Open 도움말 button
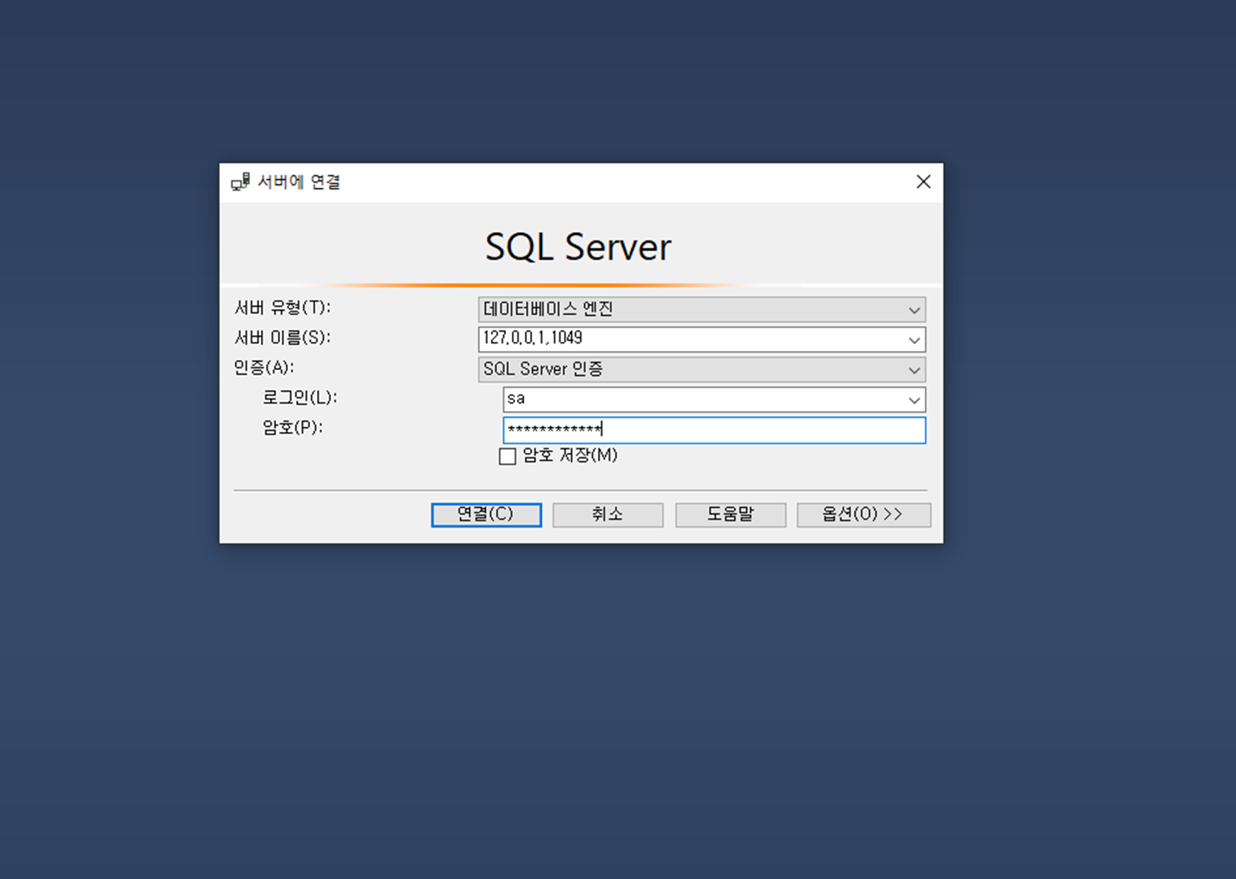The width and height of the screenshot is (1236, 879). point(730,515)
